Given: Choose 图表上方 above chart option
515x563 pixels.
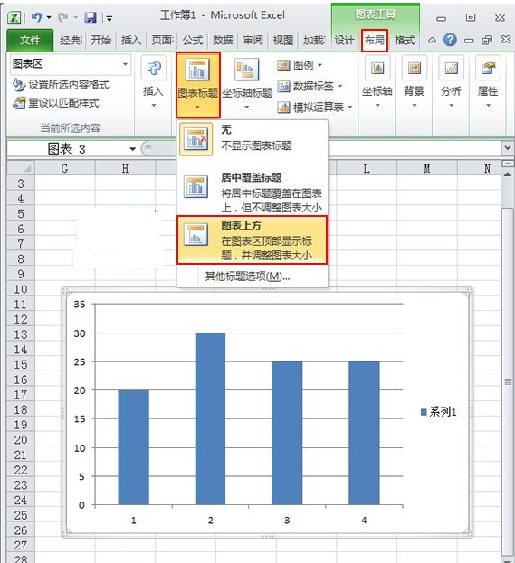Looking at the screenshot, I should 253,239.
